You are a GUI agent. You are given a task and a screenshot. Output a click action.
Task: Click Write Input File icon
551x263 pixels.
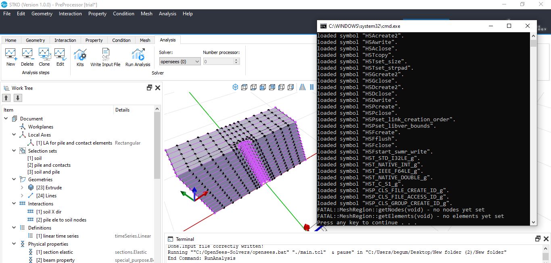coord(106,54)
